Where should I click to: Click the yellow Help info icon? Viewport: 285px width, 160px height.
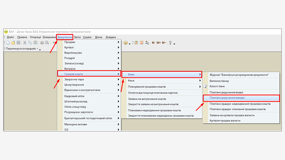pyautogui.click(x=125, y=43)
